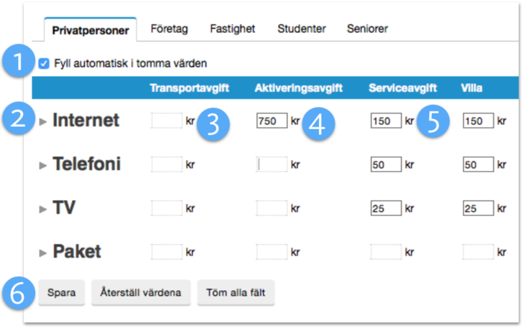523x328 pixels.
Task: Click the Paket Transportavgift input field
Action: pyautogui.click(x=167, y=252)
